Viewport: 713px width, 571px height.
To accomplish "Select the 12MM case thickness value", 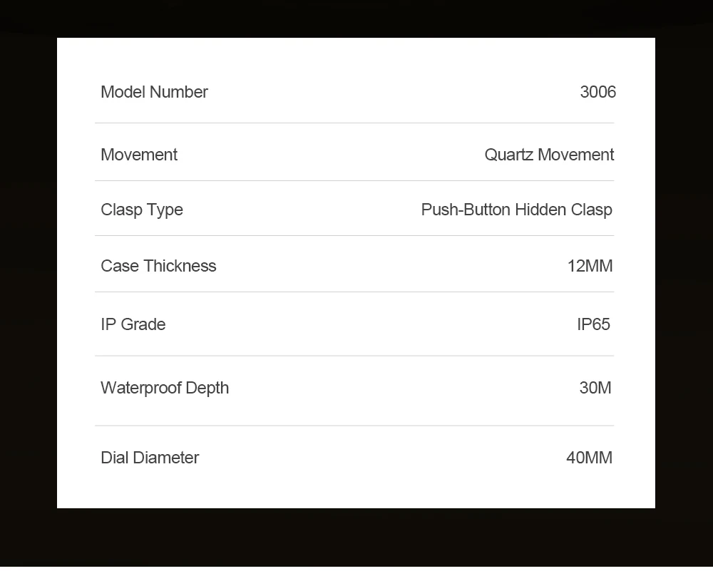I will 590,266.
